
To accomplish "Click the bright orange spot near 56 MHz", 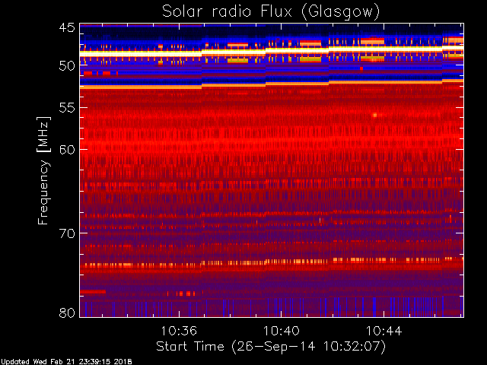I will pos(374,115).
